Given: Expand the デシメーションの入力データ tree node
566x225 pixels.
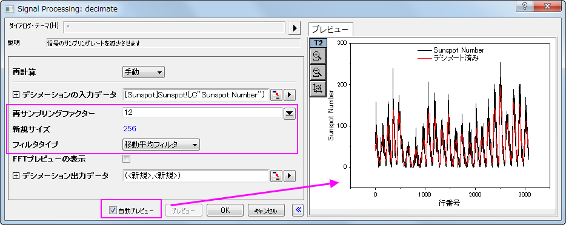Looking at the screenshot, I should click(16, 95).
